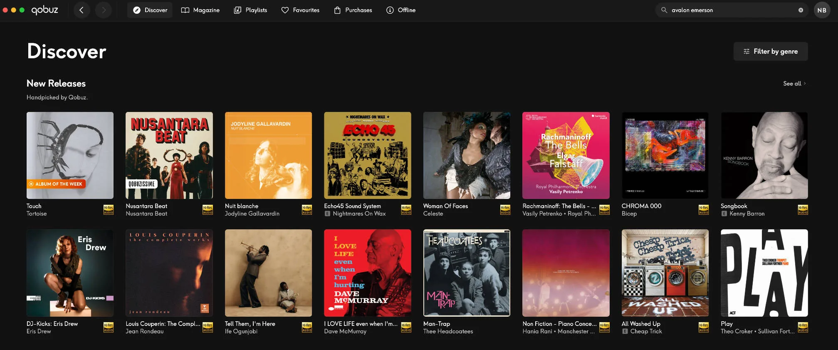The height and width of the screenshot is (350, 838).
Task: Open the Magazine tab
Action: coord(200,10)
